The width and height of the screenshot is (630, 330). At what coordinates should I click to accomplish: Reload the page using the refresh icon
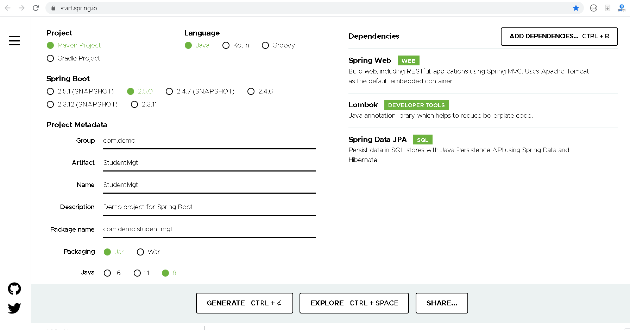tap(36, 8)
